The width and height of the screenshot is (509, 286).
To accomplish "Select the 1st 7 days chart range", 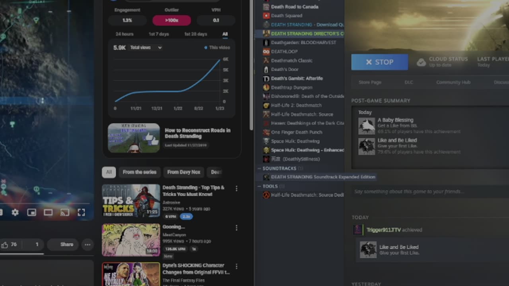I will pyautogui.click(x=159, y=34).
